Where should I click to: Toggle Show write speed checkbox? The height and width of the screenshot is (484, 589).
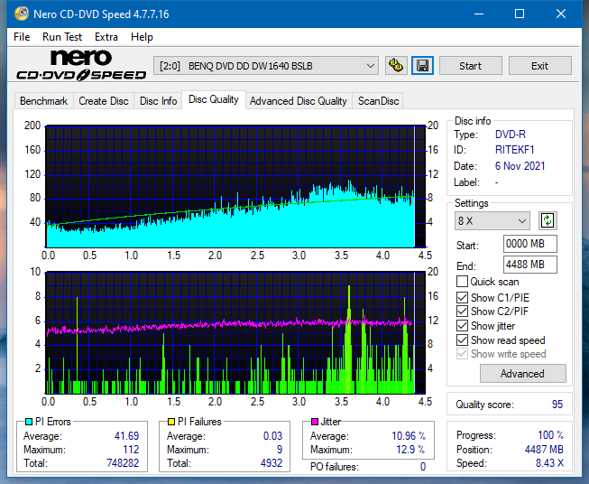[x=462, y=354]
